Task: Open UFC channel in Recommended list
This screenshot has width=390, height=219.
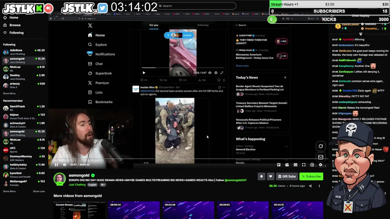Action: pyautogui.click(x=24, y=150)
